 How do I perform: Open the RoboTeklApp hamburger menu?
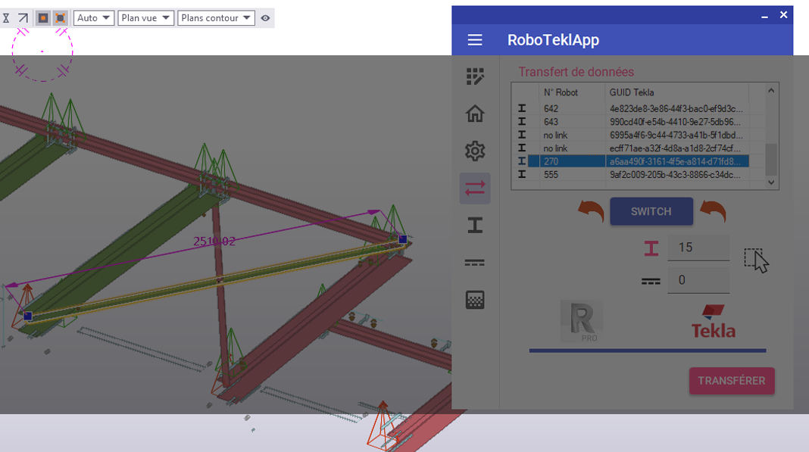click(x=475, y=39)
